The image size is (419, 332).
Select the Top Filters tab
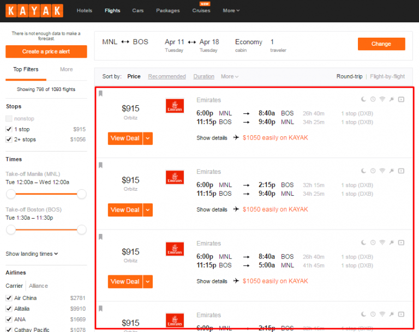(26, 69)
